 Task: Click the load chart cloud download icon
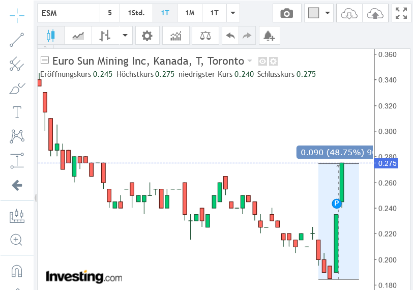349,13
